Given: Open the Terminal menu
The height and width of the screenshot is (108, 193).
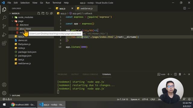Looking at the screenshot, I should click(57, 3).
